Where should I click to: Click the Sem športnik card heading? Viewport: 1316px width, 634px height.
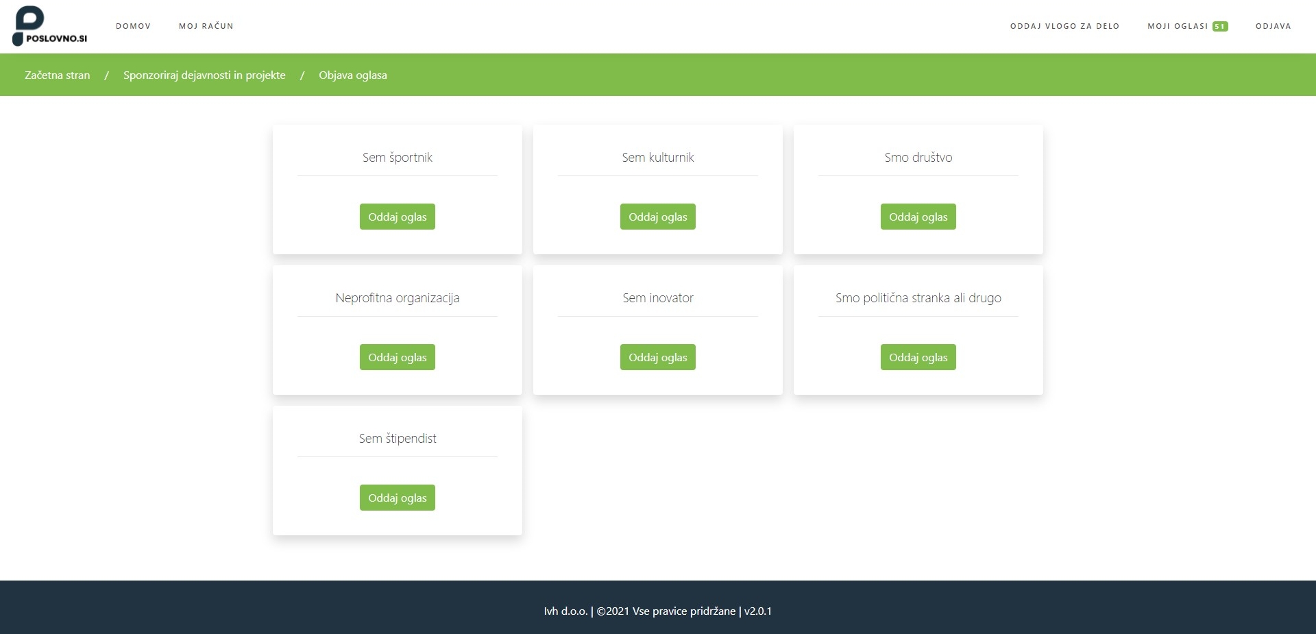(x=397, y=157)
